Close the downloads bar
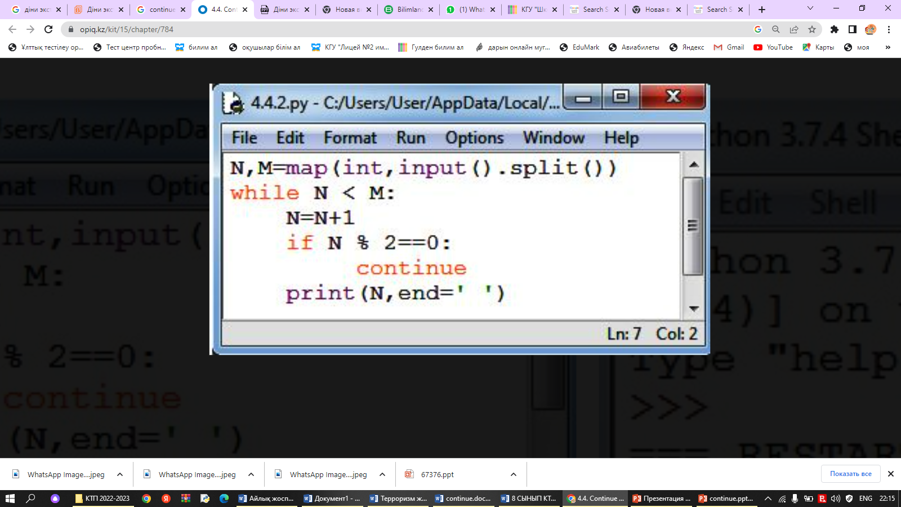Screen dimensions: 901x507 coord(891,474)
